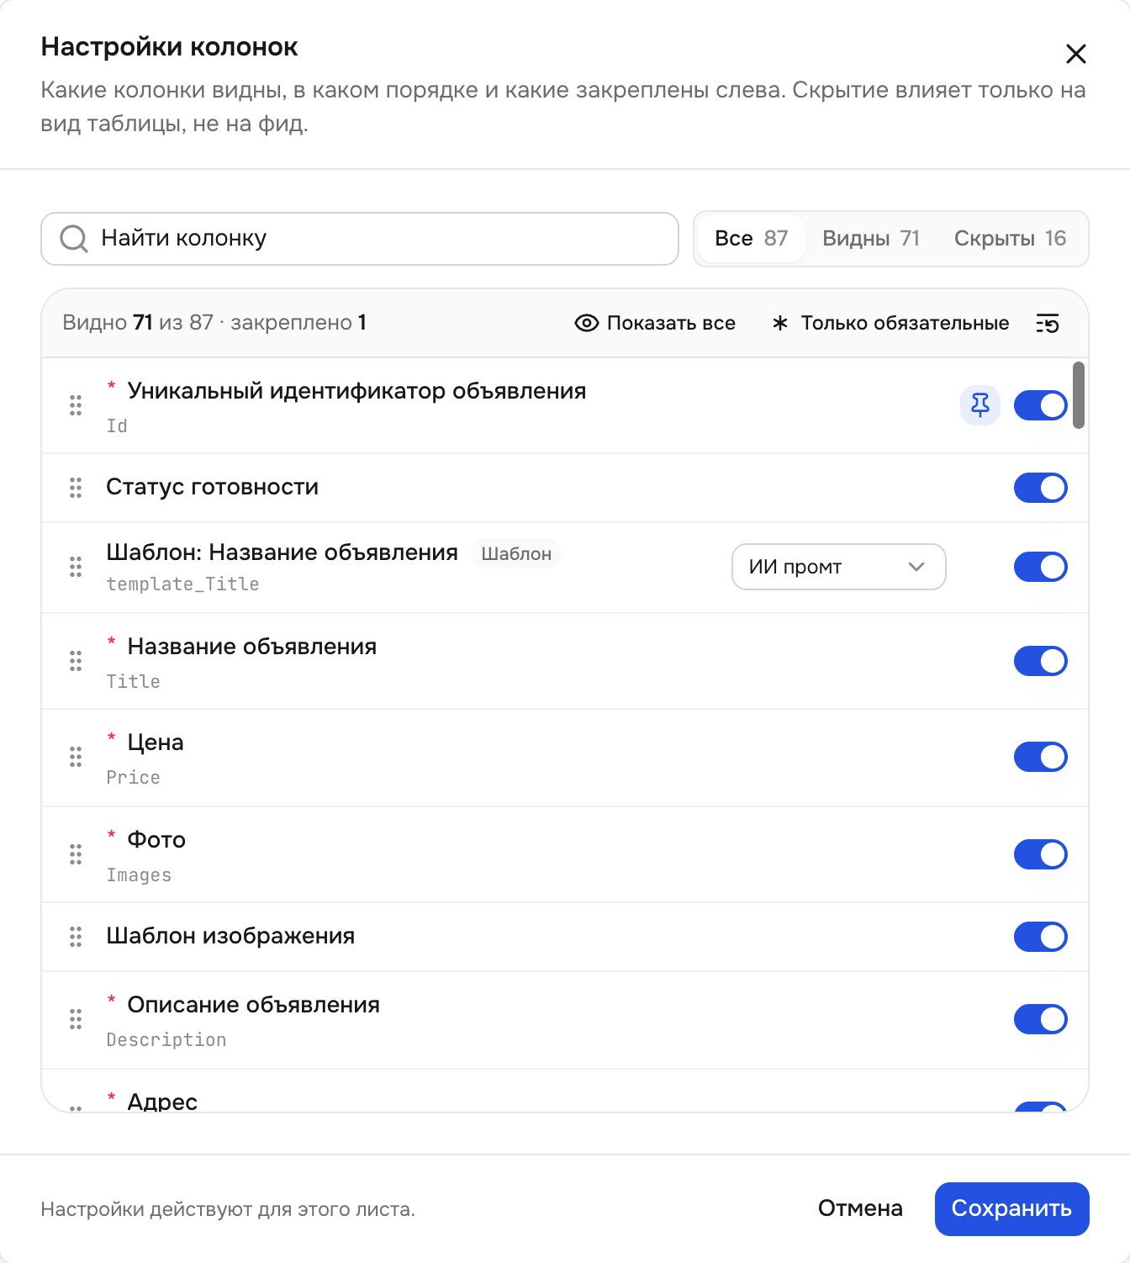
Task: Close the column settings dialog
Action: click(1075, 54)
